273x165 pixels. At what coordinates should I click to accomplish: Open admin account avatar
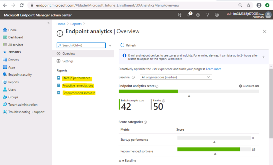268,15
